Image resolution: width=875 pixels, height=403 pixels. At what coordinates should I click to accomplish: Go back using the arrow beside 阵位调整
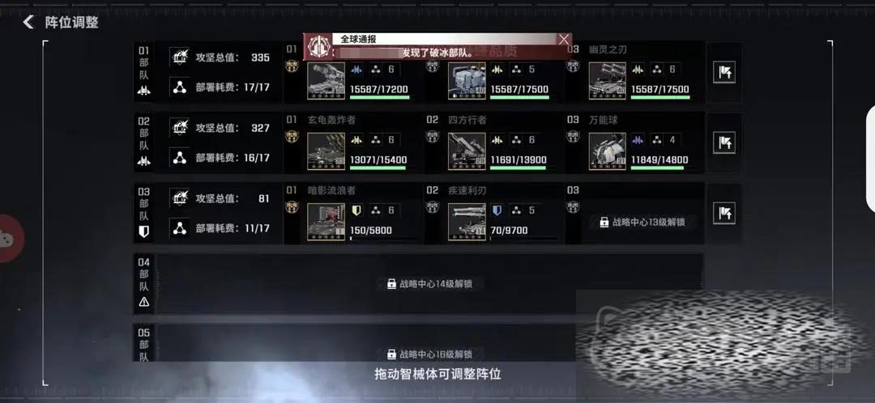28,23
